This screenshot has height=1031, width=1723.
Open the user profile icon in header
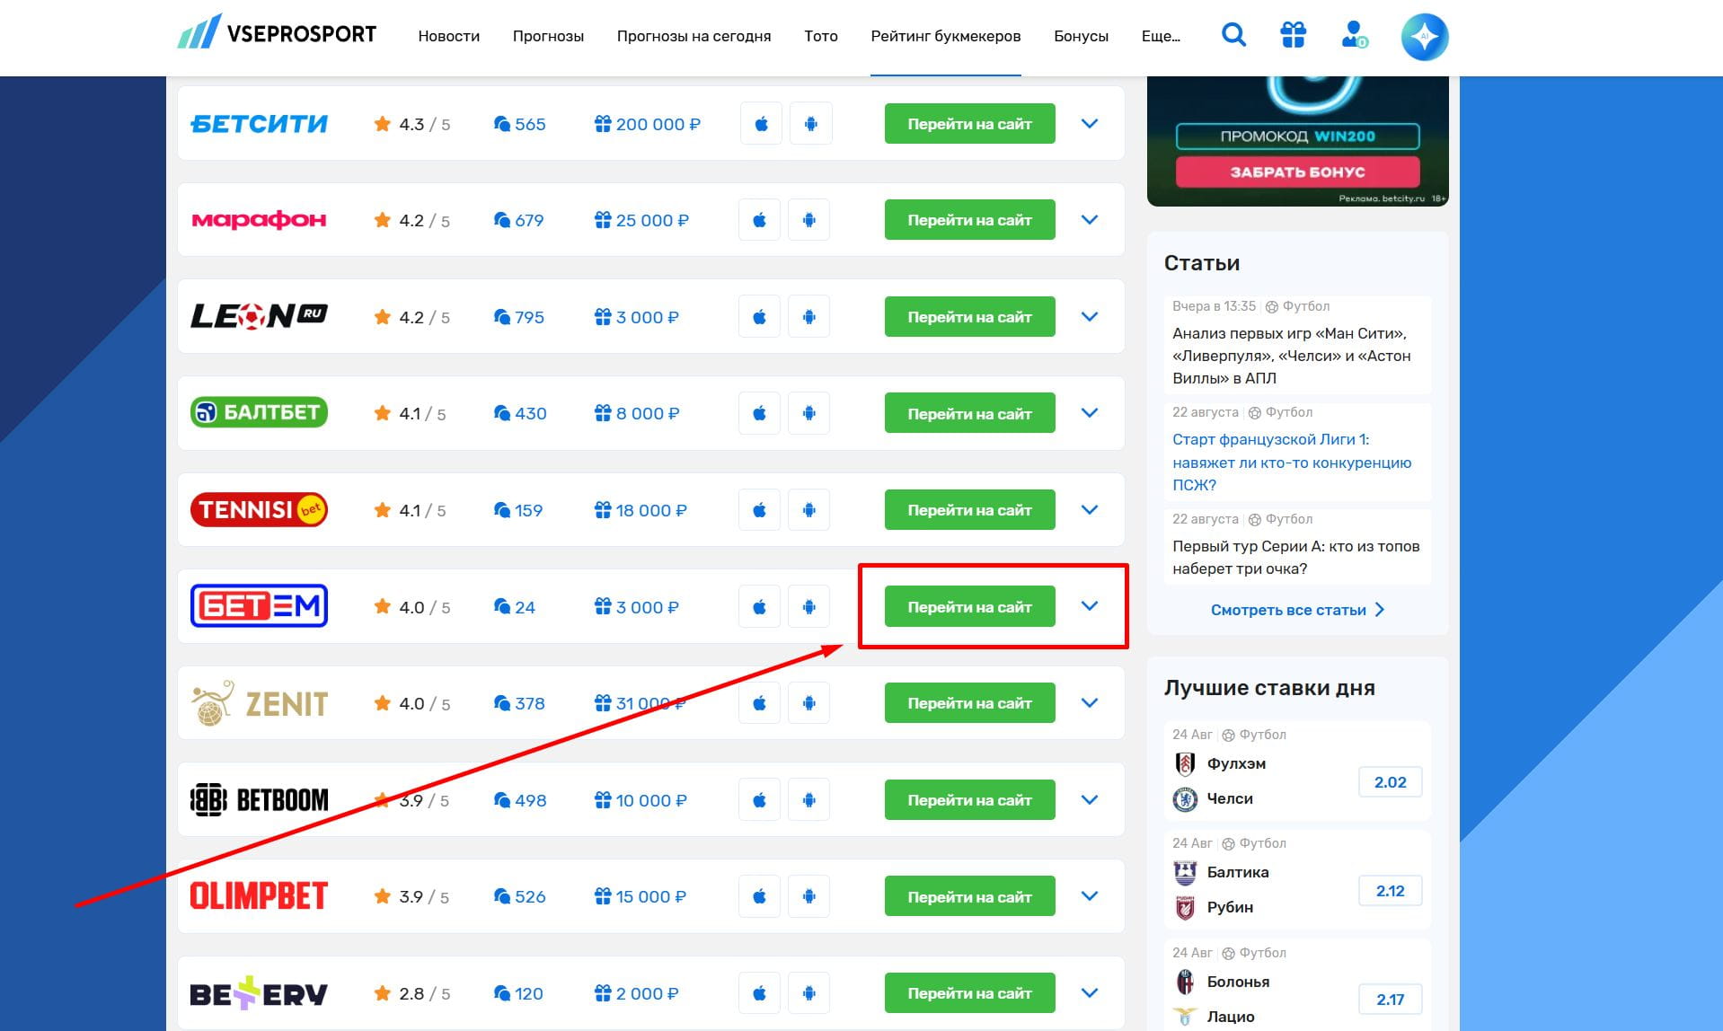click(x=1354, y=36)
